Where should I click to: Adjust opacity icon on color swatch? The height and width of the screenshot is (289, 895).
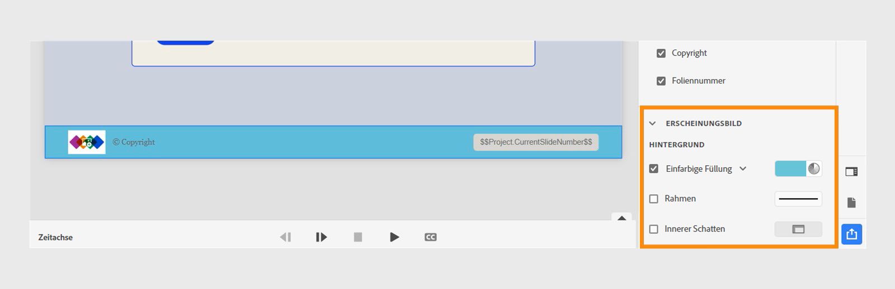(x=814, y=168)
